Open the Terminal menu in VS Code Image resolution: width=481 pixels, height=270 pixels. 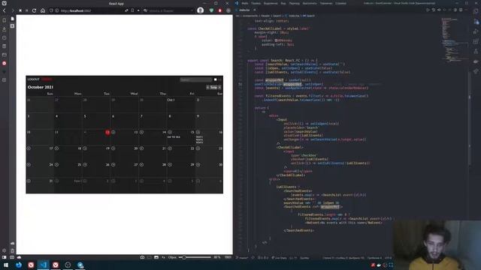tap(326, 3)
